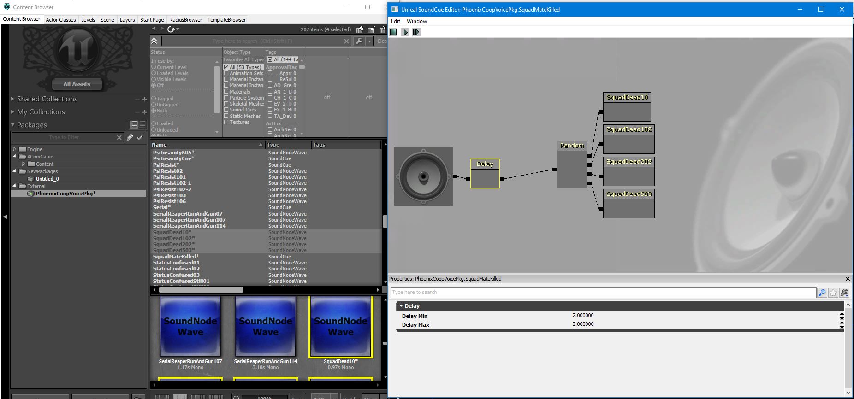The height and width of the screenshot is (399, 854).
Task: Collapse the External folder
Action: pos(15,186)
